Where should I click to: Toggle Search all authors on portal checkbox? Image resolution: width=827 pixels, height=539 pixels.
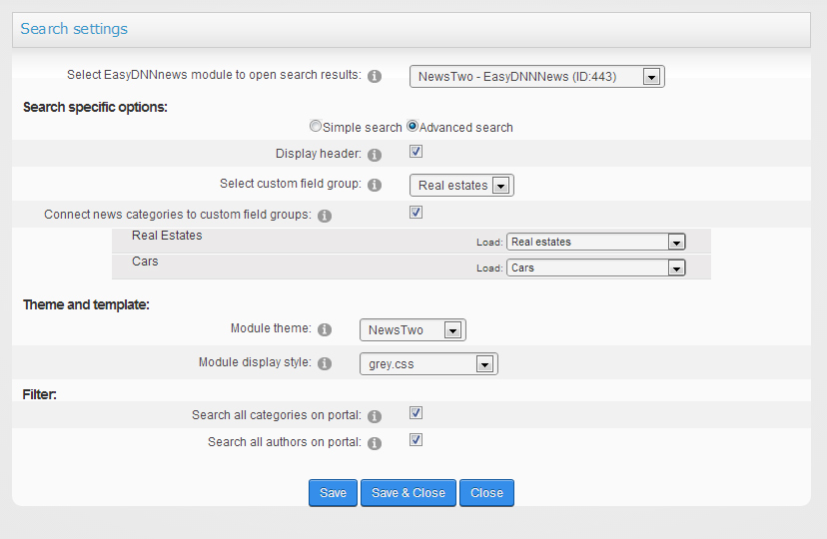415,440
